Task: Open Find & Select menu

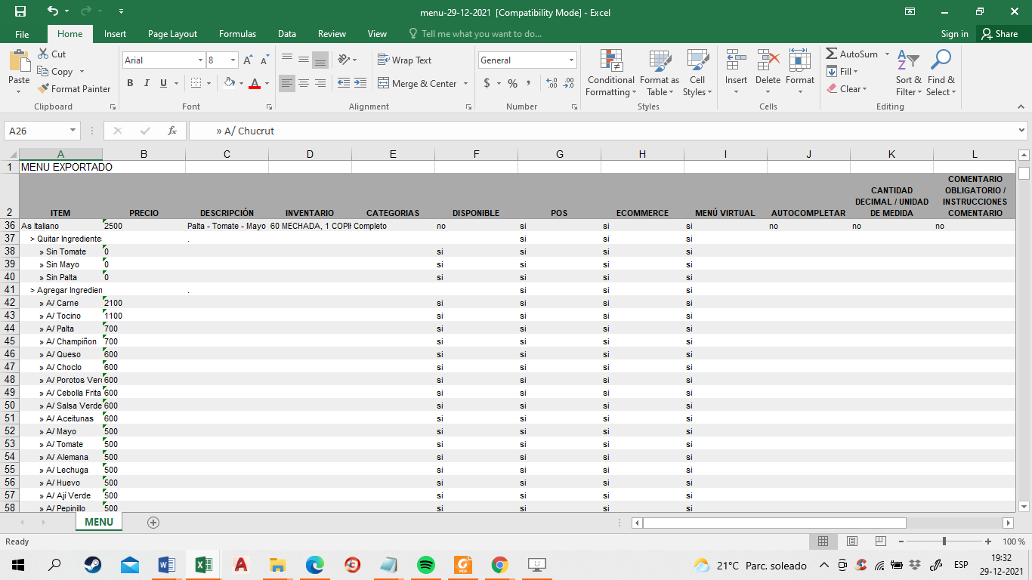Action: (941, 73)
